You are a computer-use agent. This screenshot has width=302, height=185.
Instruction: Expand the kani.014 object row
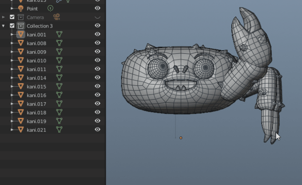[12, 78]
